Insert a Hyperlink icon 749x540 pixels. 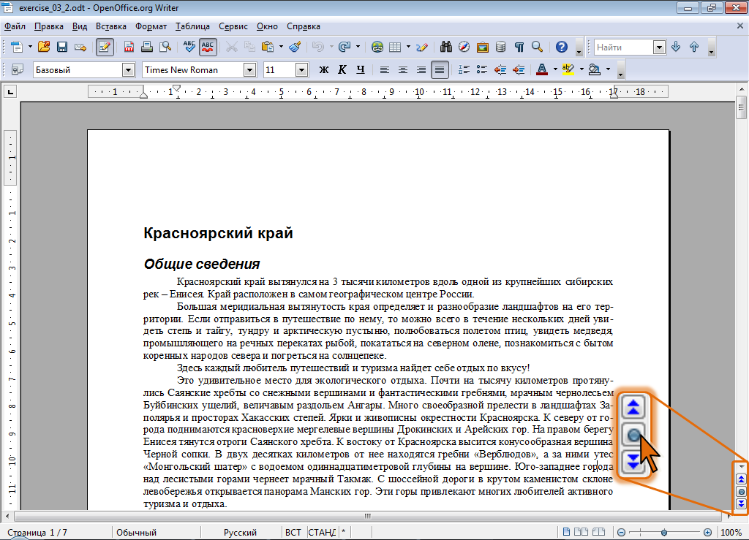(x=377, y=47)
